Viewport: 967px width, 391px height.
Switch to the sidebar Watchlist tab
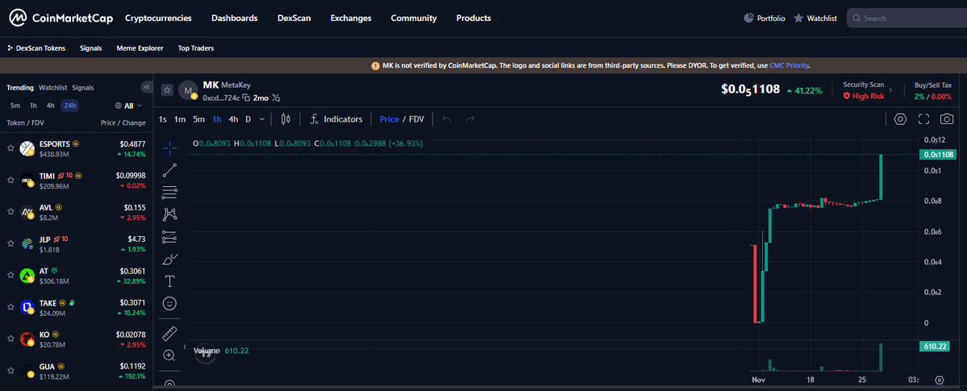point(53,88)
